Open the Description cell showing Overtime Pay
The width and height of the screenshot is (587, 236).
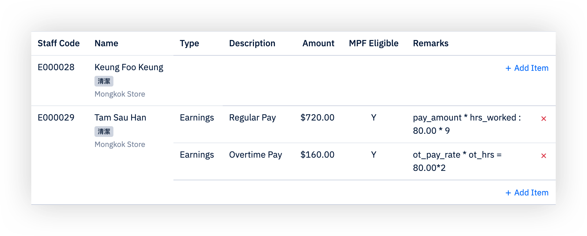(x=256, y=155)
